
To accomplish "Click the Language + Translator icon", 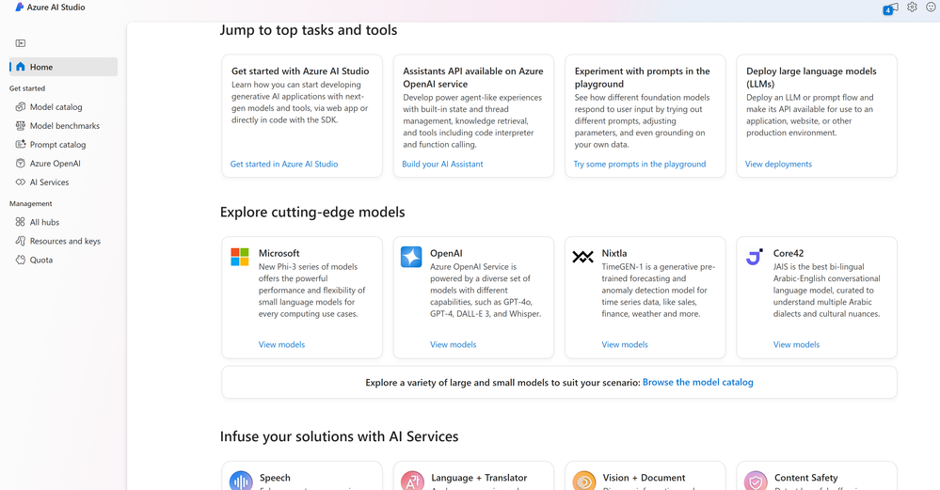I will [x=412, y=481].
